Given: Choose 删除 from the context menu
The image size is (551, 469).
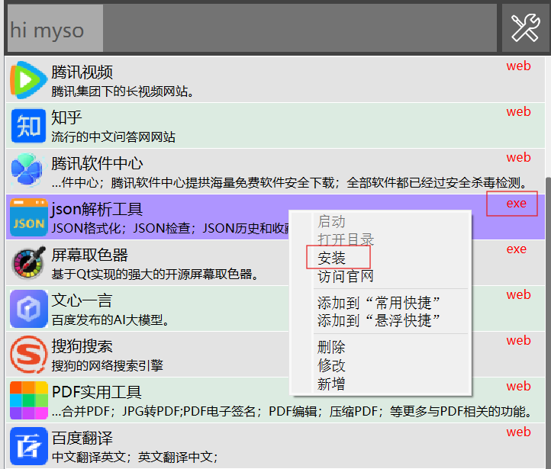Looking at the screenshot, I should pos(331,348).
